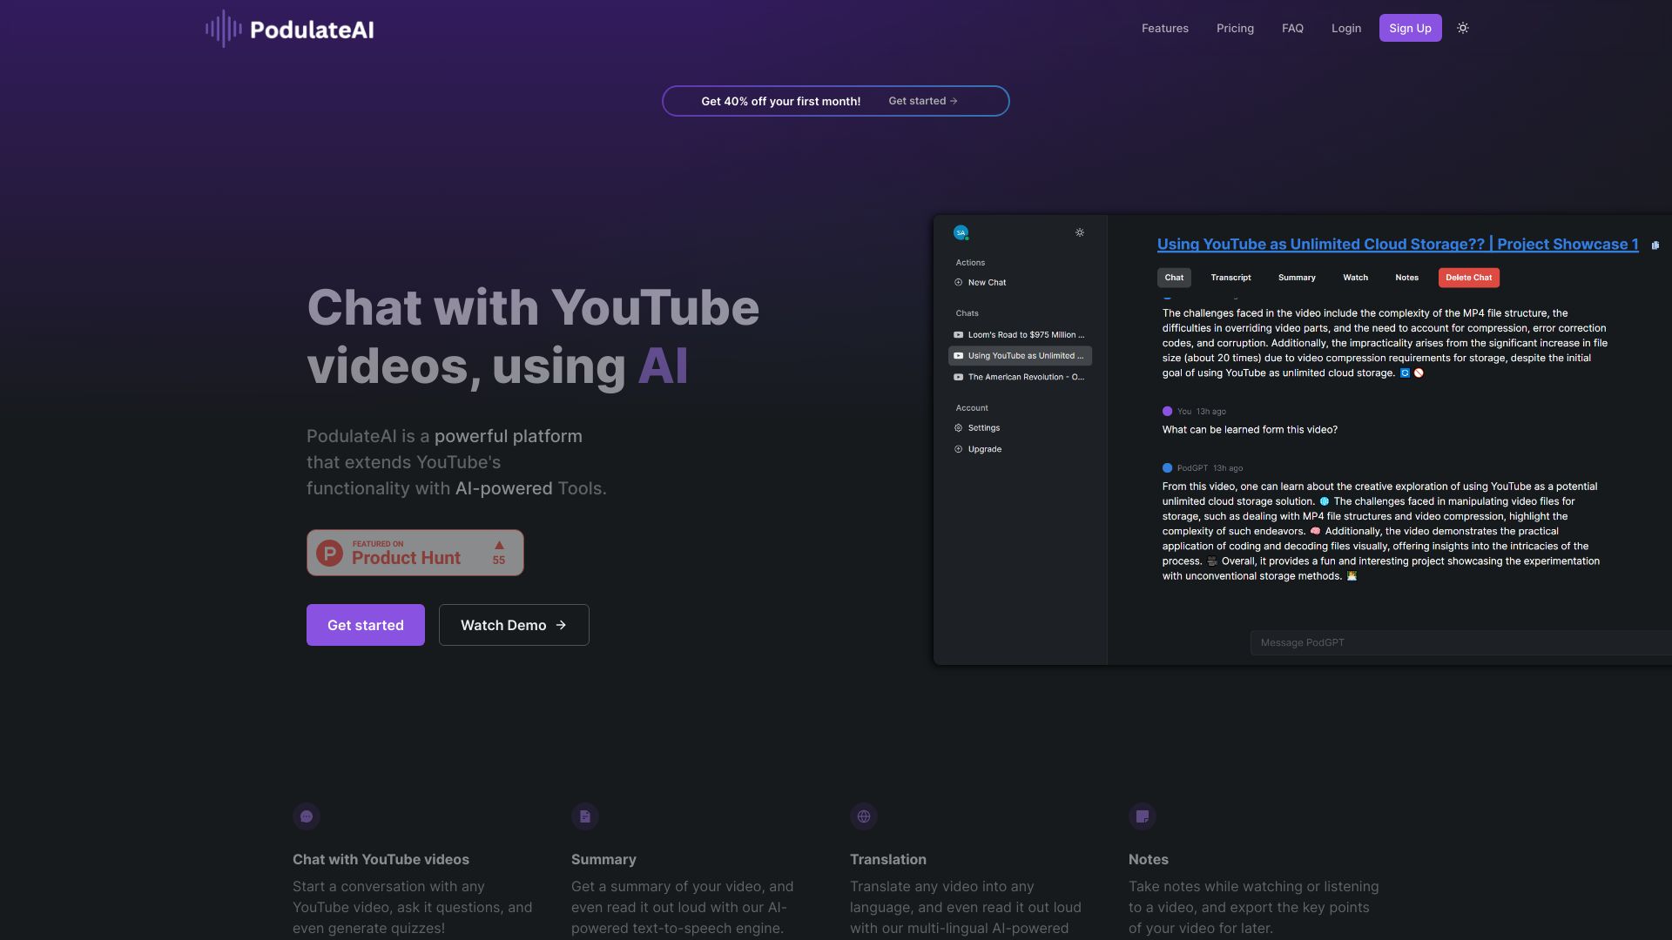Toggle theme icon inside demo sidebar
The width and height of the screenshot is (1672, 940).
(x=1080, y=232)
